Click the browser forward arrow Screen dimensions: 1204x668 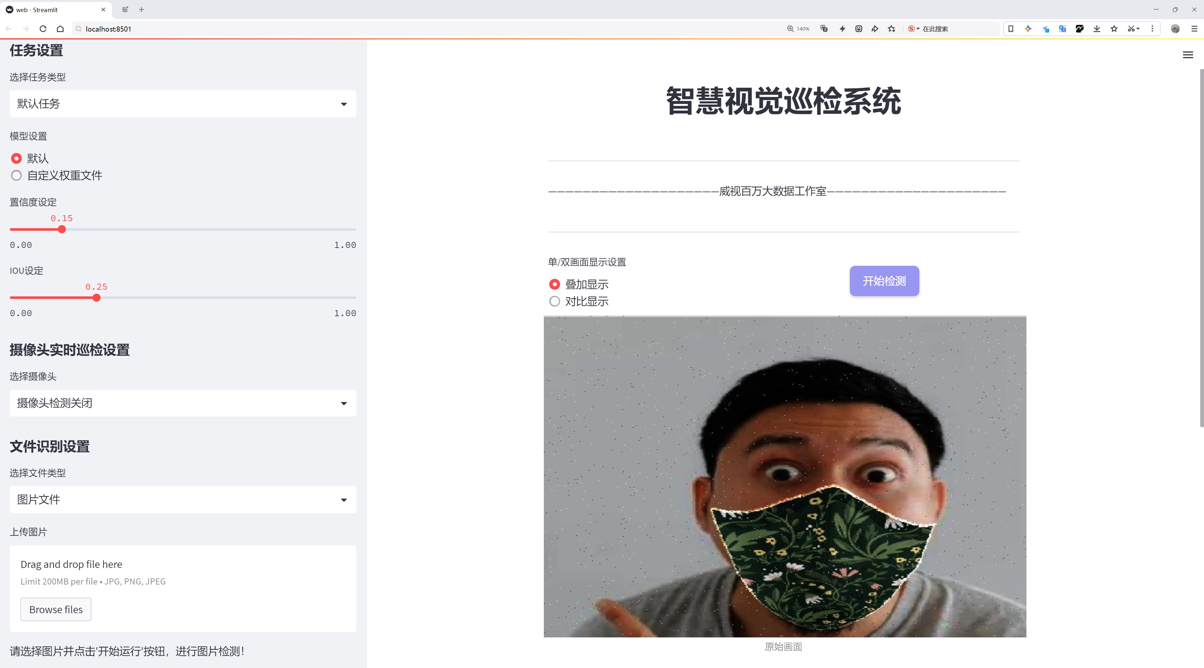(26, 29)
